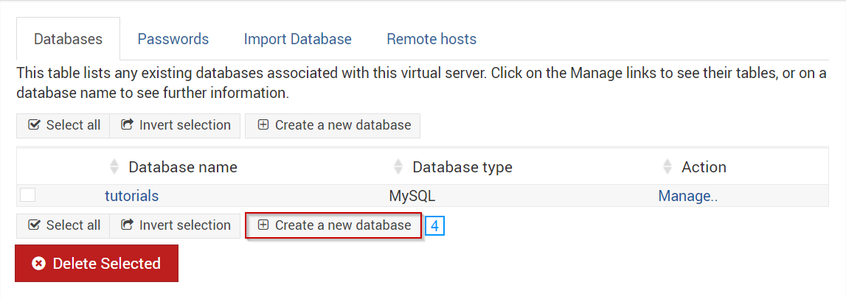Tick the checkbox for the tutorials database
Image resolution: width=846 pixels, height=299 pixels.
pyautogui.click(x=27, y=195)
